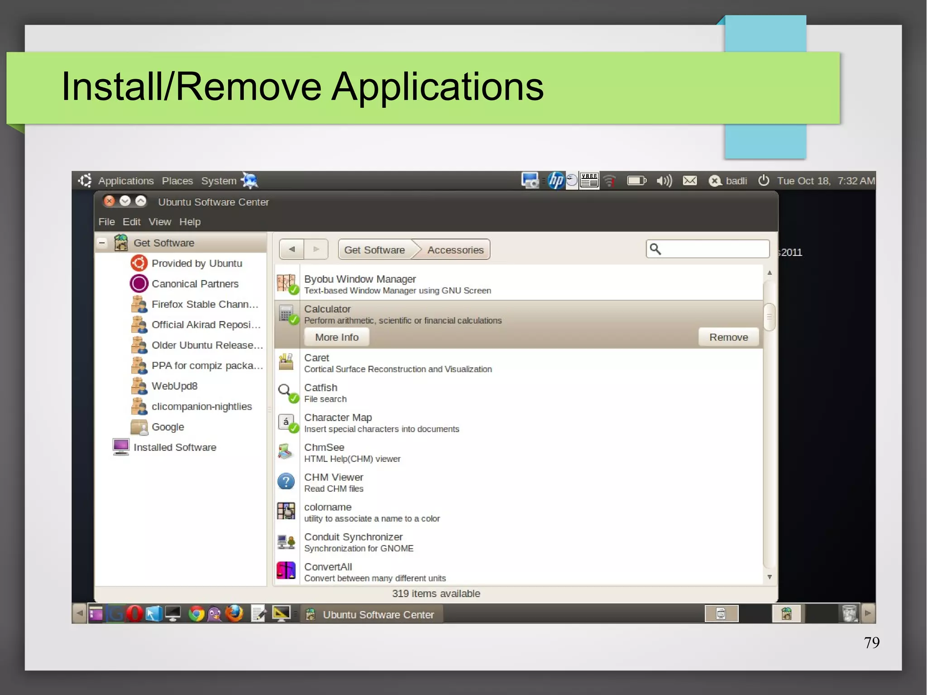Click the Pidgin icon in bottom panel
927x695 pixels.
[x=215, y=614]
